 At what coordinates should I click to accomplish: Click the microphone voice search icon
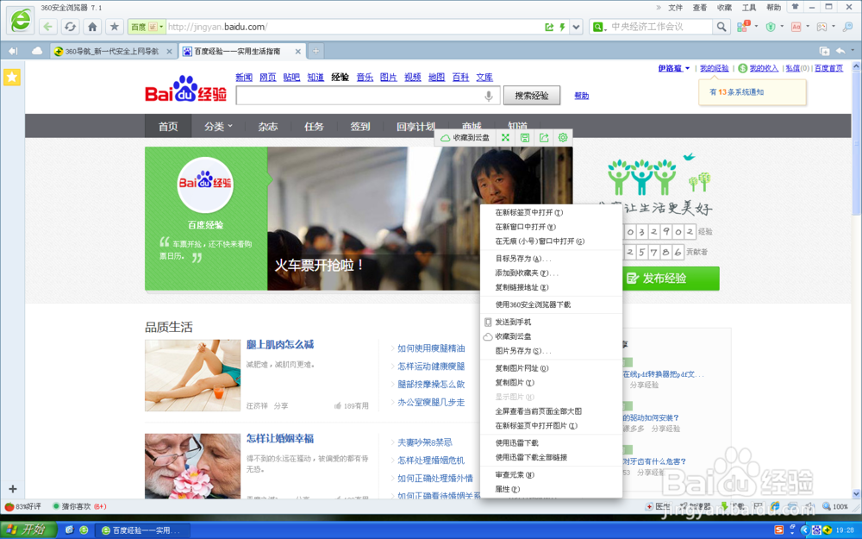488,96
